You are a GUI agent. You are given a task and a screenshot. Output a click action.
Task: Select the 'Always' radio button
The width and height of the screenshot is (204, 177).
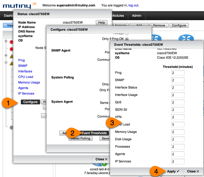127,34
